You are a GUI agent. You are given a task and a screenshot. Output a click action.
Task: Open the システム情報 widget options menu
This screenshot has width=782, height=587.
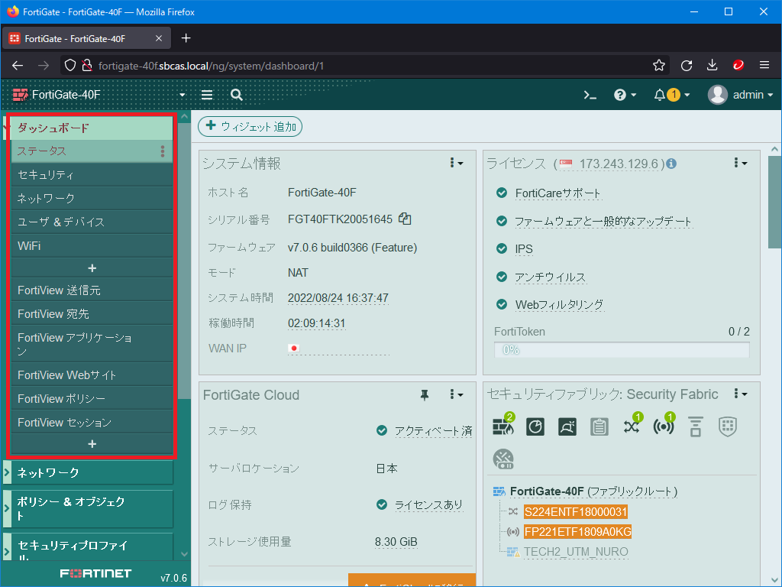tap(457, 163)
